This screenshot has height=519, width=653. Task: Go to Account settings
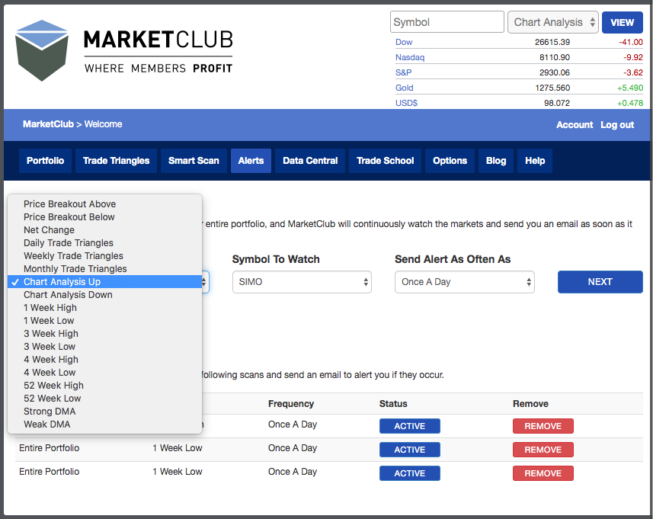(x=575, y=125)
